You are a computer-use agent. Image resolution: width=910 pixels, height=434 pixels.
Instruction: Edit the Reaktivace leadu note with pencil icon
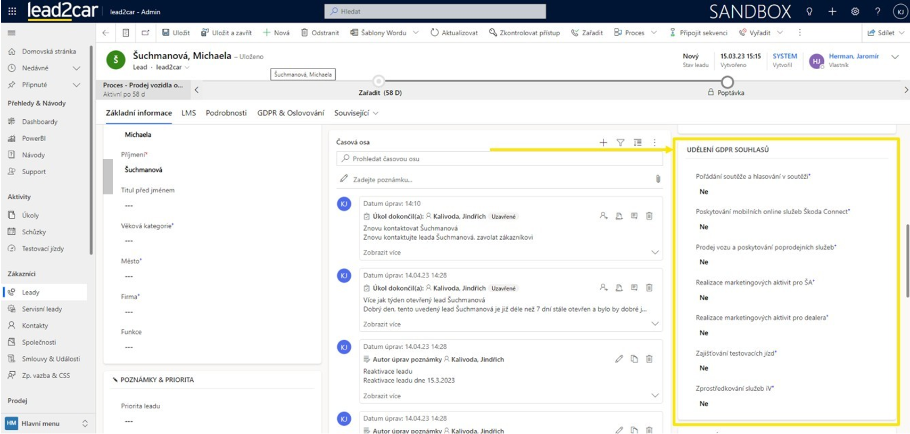pyautogui.click(x=618, y=359)
